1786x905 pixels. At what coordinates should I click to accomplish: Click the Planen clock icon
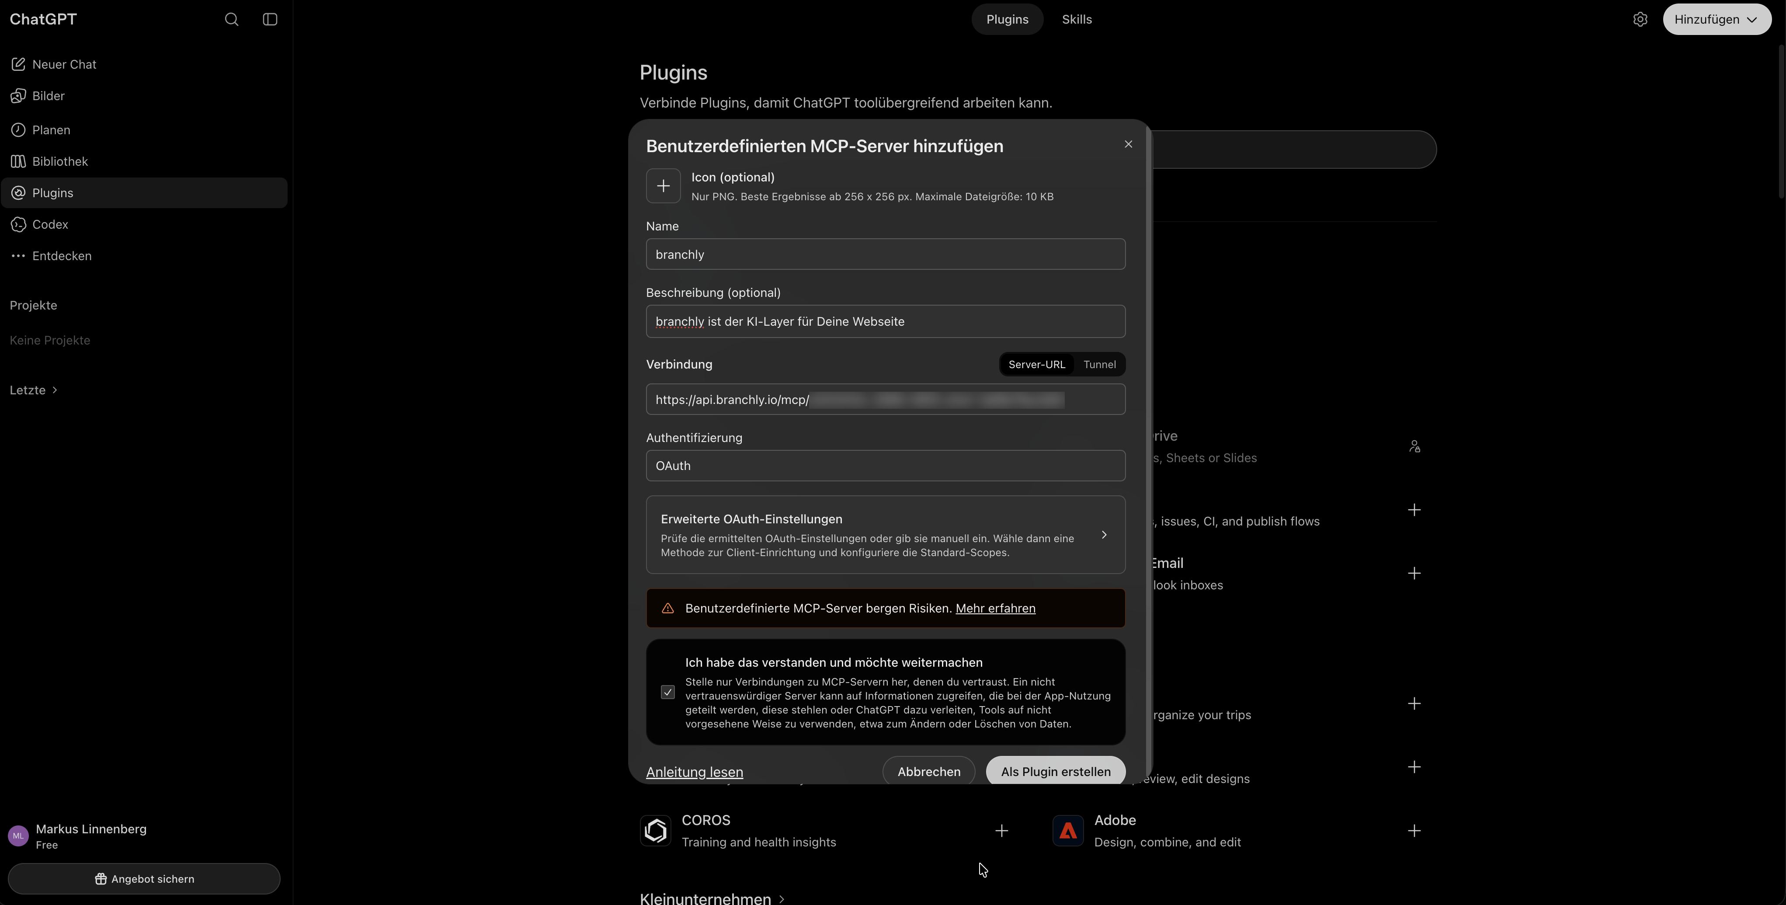[18, 130]
